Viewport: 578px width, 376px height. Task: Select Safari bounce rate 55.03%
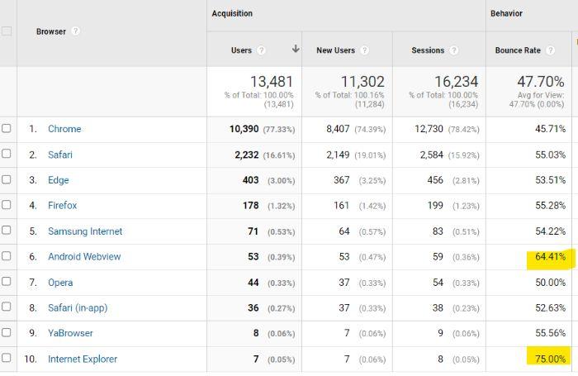551,155
